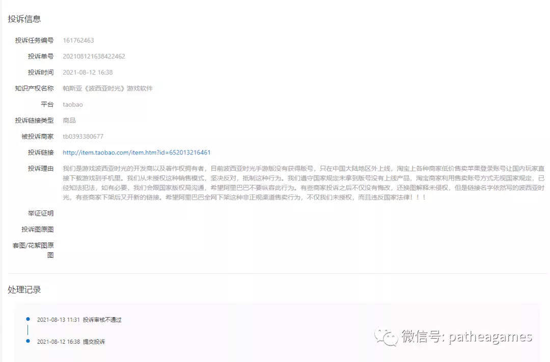Image resolution: width=550 pixels, height=362 pixels.
Task: Click the 套图/花絮图原图 field label
Action: tap(33, 250)
